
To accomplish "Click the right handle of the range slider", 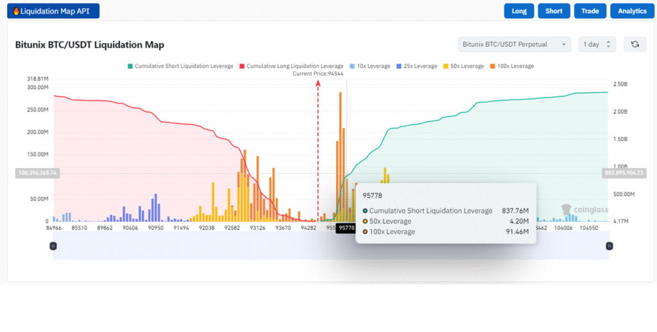I will click(x=609, y=245).
